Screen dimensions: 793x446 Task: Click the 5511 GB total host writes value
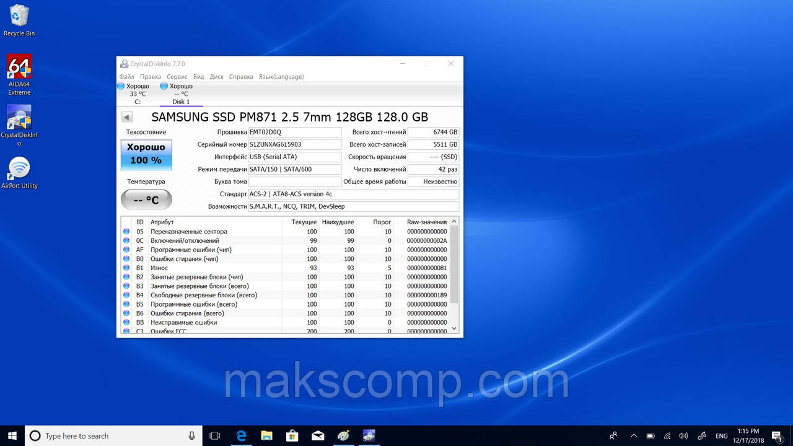click(434, 144)
